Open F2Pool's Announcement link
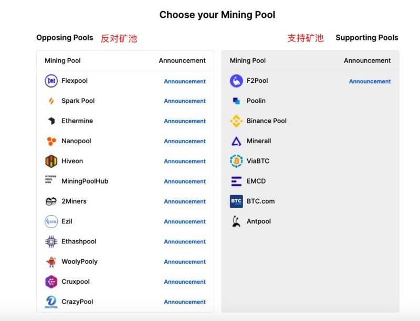Image resolution: width=420 pixels, height=321 pixels. pos(370,81)
